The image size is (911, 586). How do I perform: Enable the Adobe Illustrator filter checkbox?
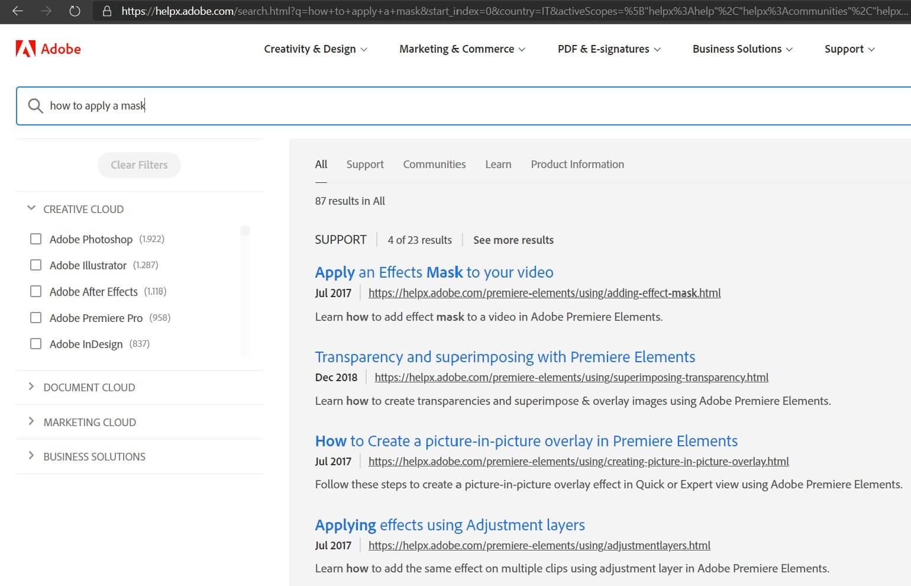pos(36,265)
